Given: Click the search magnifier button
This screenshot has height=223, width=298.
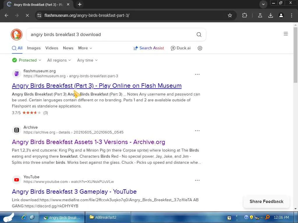Looking at the screenshot, I should coord(199,35).
